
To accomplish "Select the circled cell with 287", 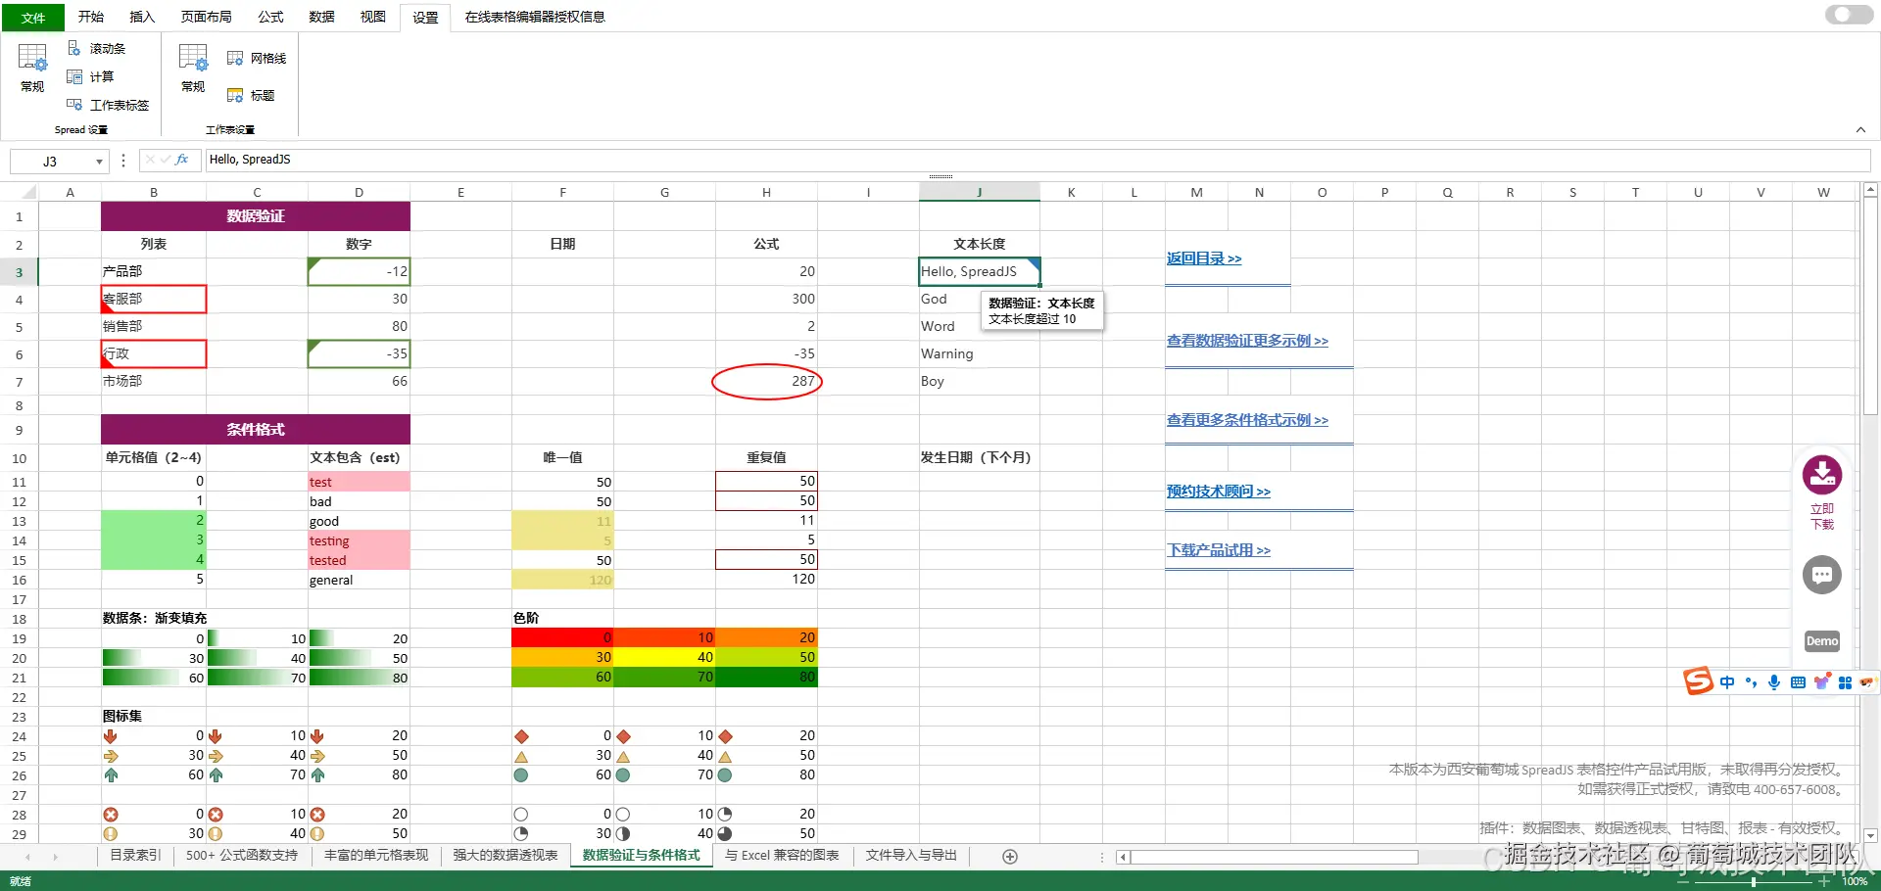I will [x=766, y=381].
